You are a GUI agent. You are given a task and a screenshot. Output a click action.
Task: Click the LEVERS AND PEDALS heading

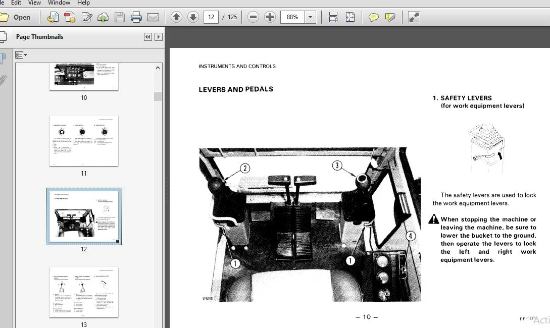tap(236, 89)
